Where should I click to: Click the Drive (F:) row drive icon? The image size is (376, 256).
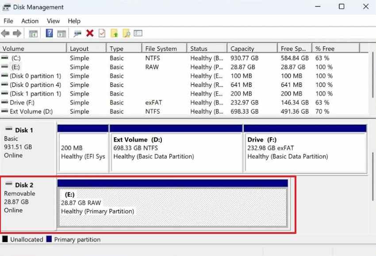point(5,102)
